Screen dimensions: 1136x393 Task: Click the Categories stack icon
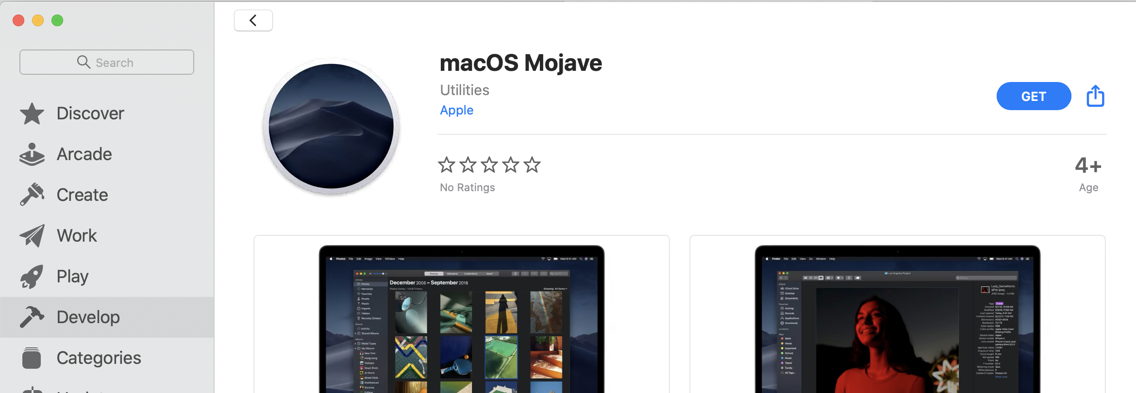32,358
